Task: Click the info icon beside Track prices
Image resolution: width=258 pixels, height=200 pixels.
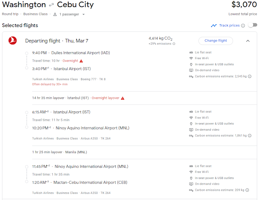Action: 243,25
